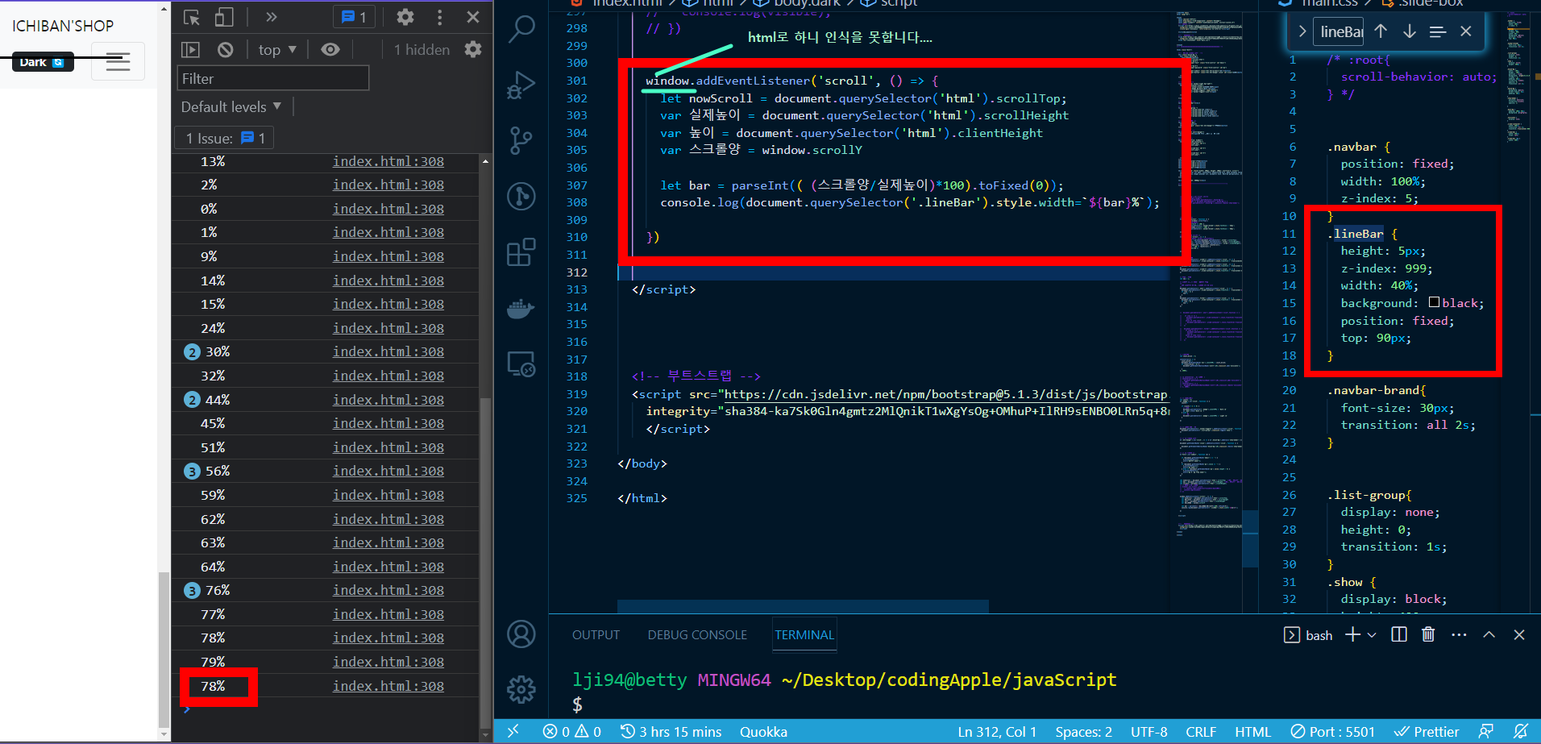Toggle the Dark mode button on the webpage
The height and width of the screenshot is (744, 1541).
point(42,62)
